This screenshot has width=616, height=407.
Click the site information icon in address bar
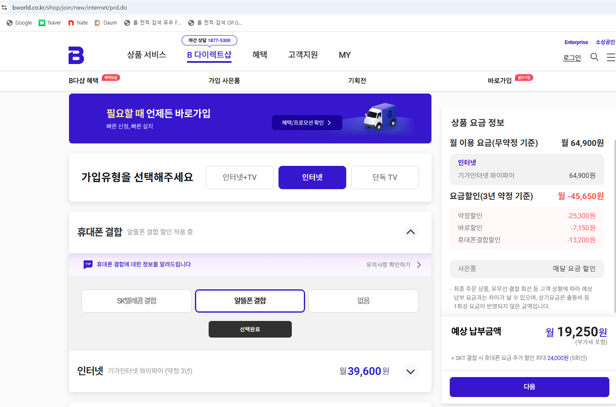(5, 7)
